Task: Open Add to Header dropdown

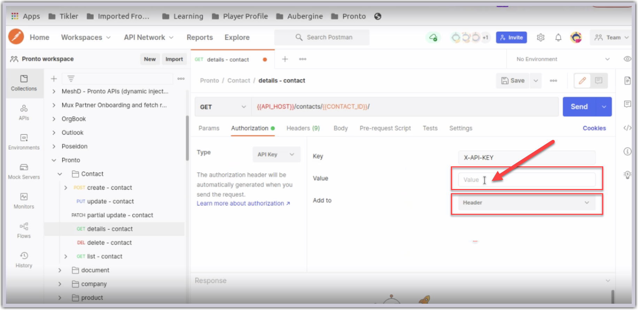Action: 526,203
